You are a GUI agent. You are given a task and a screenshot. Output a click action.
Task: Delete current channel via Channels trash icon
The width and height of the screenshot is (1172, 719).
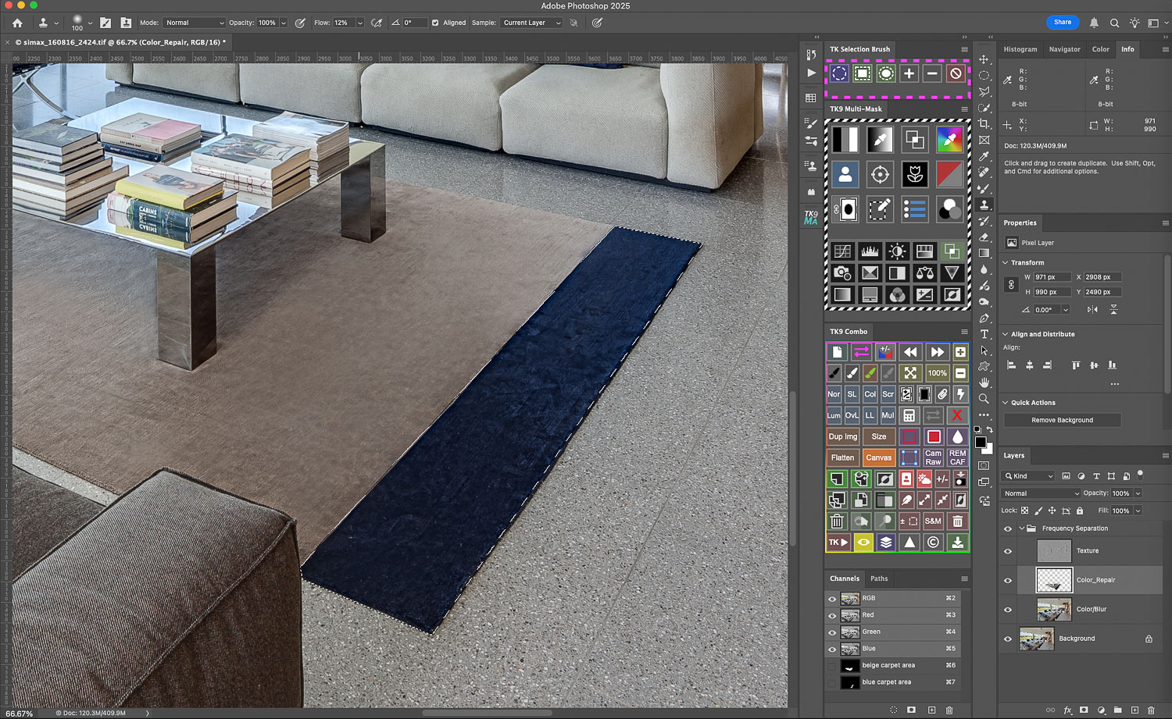pyautogui.click(x=949, y=710)
